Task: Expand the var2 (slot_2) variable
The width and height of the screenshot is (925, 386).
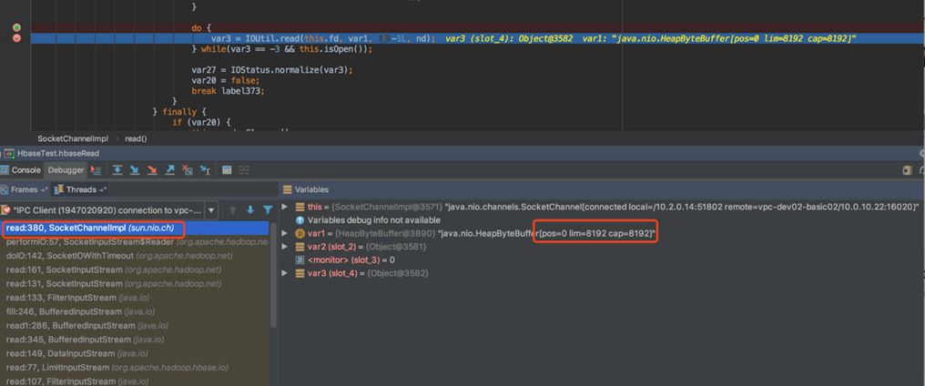Action: 286,247
